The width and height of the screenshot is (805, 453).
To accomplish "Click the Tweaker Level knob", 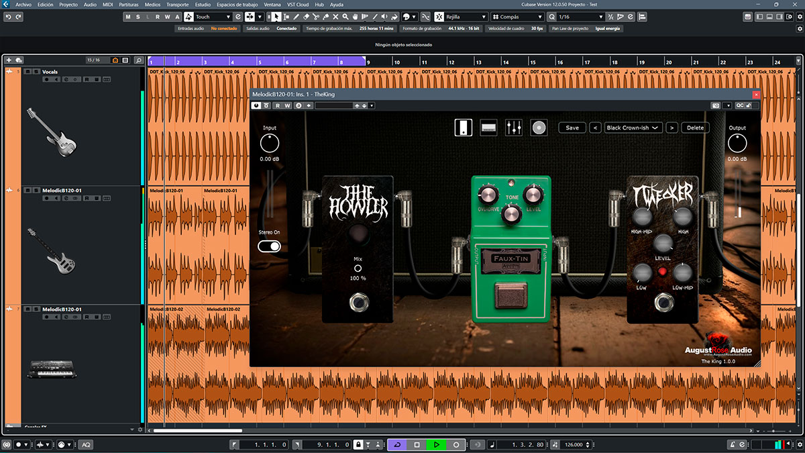I will coord(663,243).
